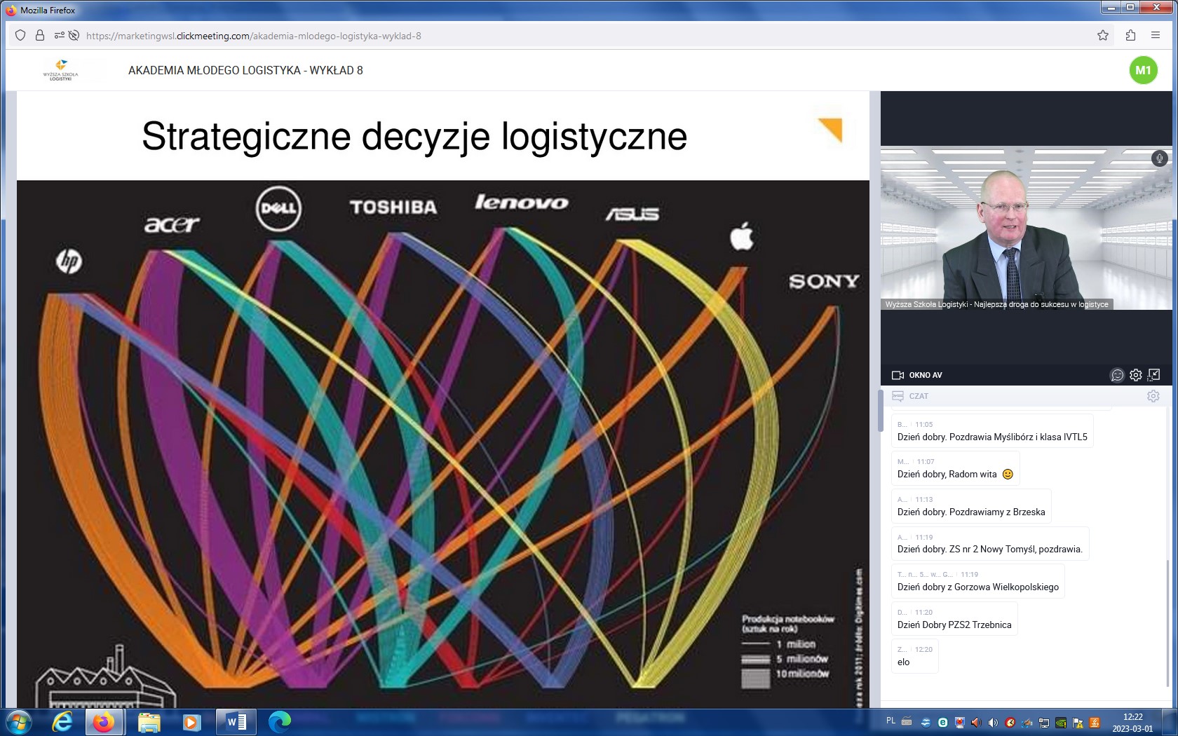Open Internet Explorer from the taskbar
Image resolution: width=1178 pixels, height=736 pixels.
(62, 721)
